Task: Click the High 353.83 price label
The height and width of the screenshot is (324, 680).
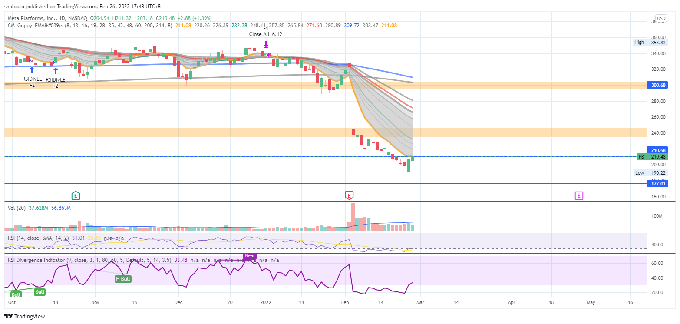Action: (x=650, y=42)
